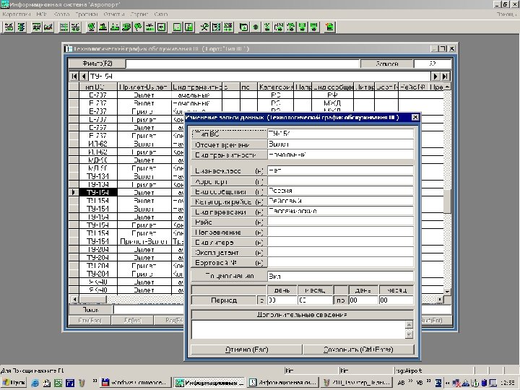Click the Направление input field
This screenshot has height=390, width=520.
pos(339,233)
